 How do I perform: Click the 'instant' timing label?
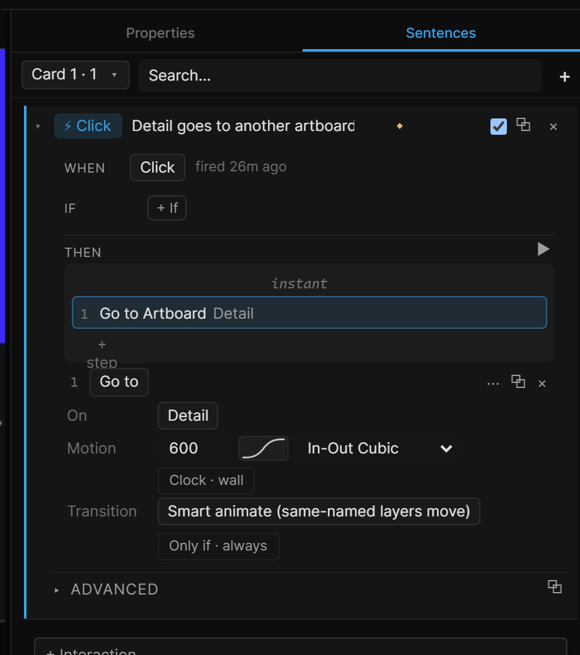pyautogui.click(x=299, y=283)
